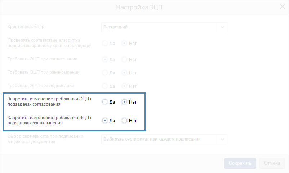
Task: Select Нет for запретить изменение в подзадачах согласования
Action: click(124, 102)
